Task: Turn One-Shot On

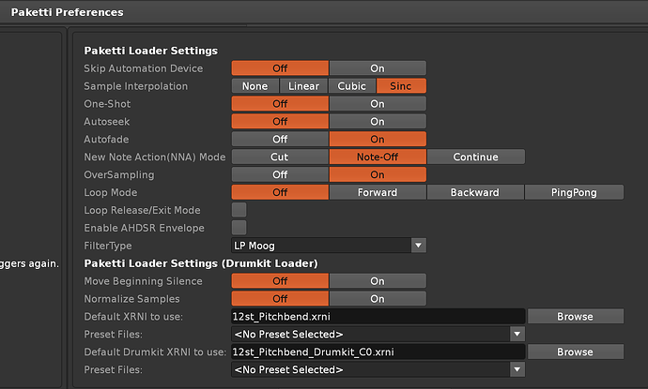Action: [x=378, y=103]
